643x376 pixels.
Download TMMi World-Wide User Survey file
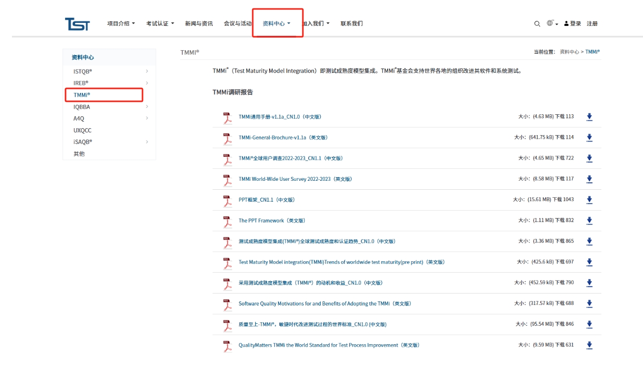point(589,179)
